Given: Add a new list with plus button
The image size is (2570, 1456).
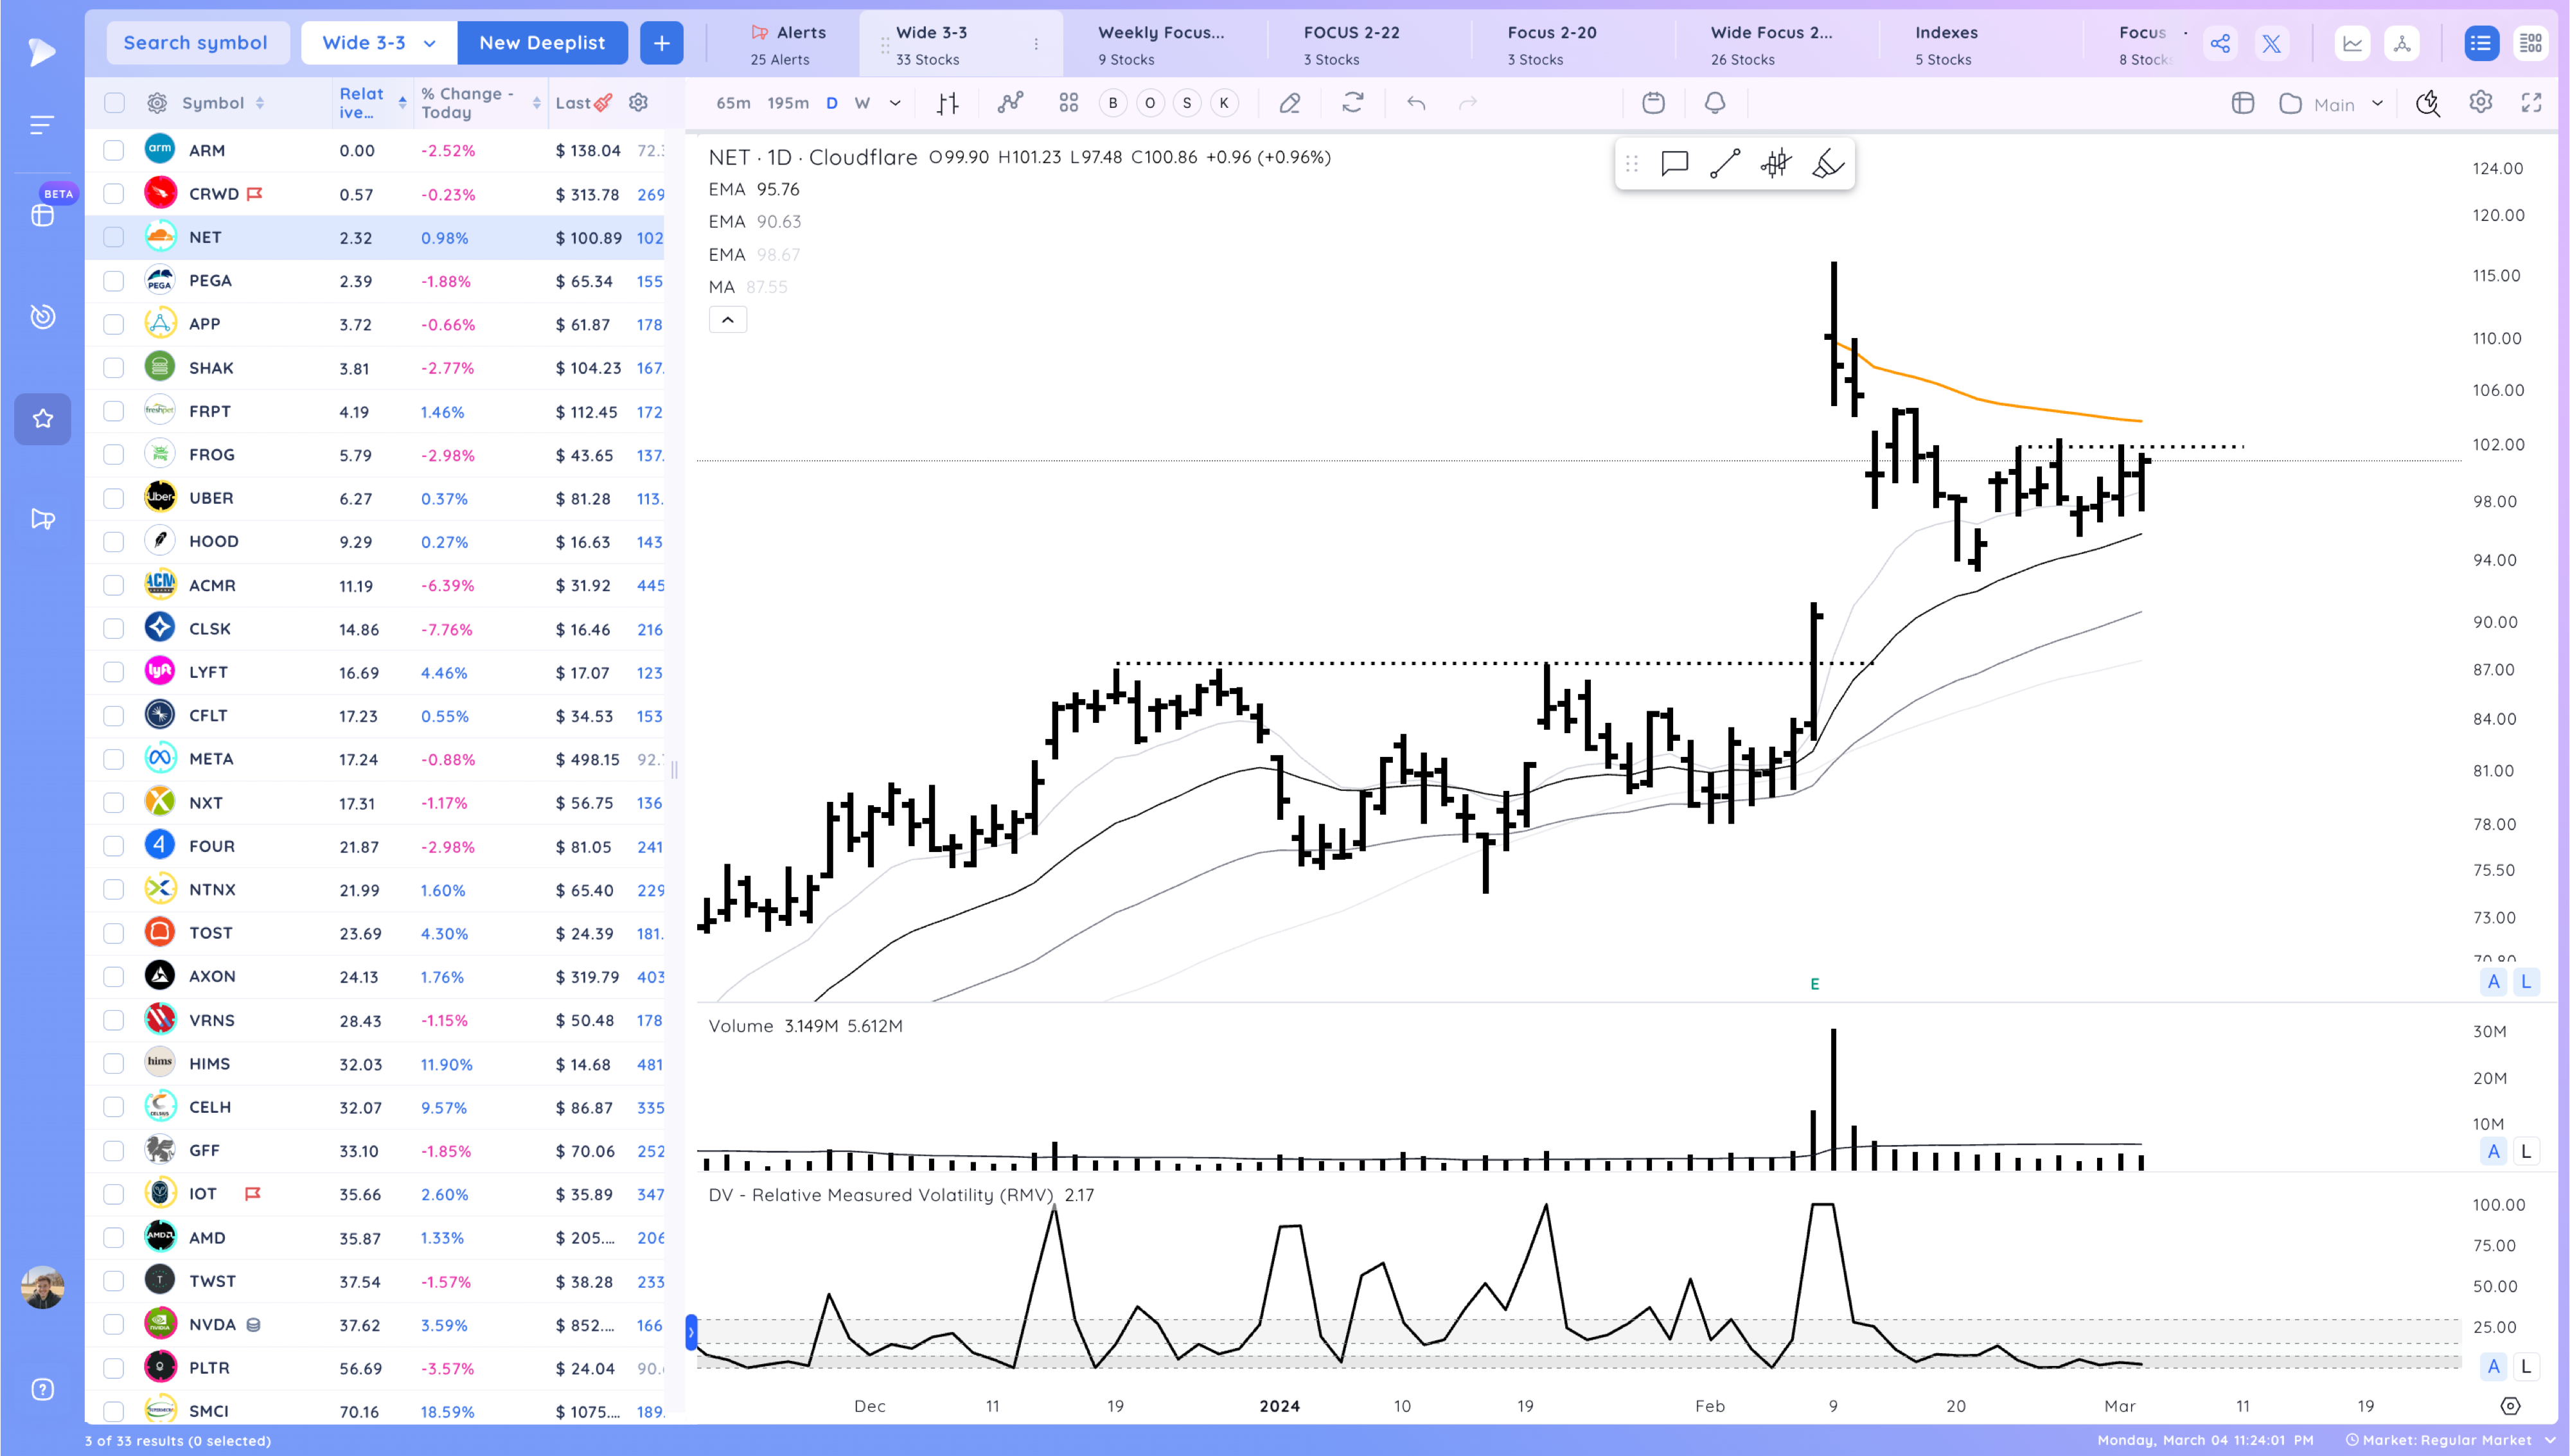Looking at the screenshot, I should coord(662,43).
